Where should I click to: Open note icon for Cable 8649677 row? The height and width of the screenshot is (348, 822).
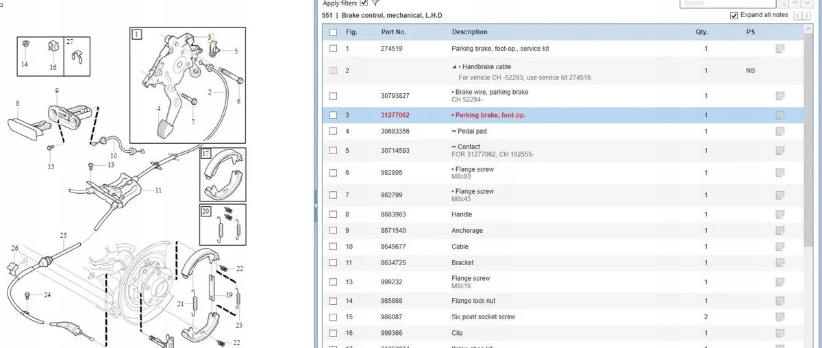780,247
